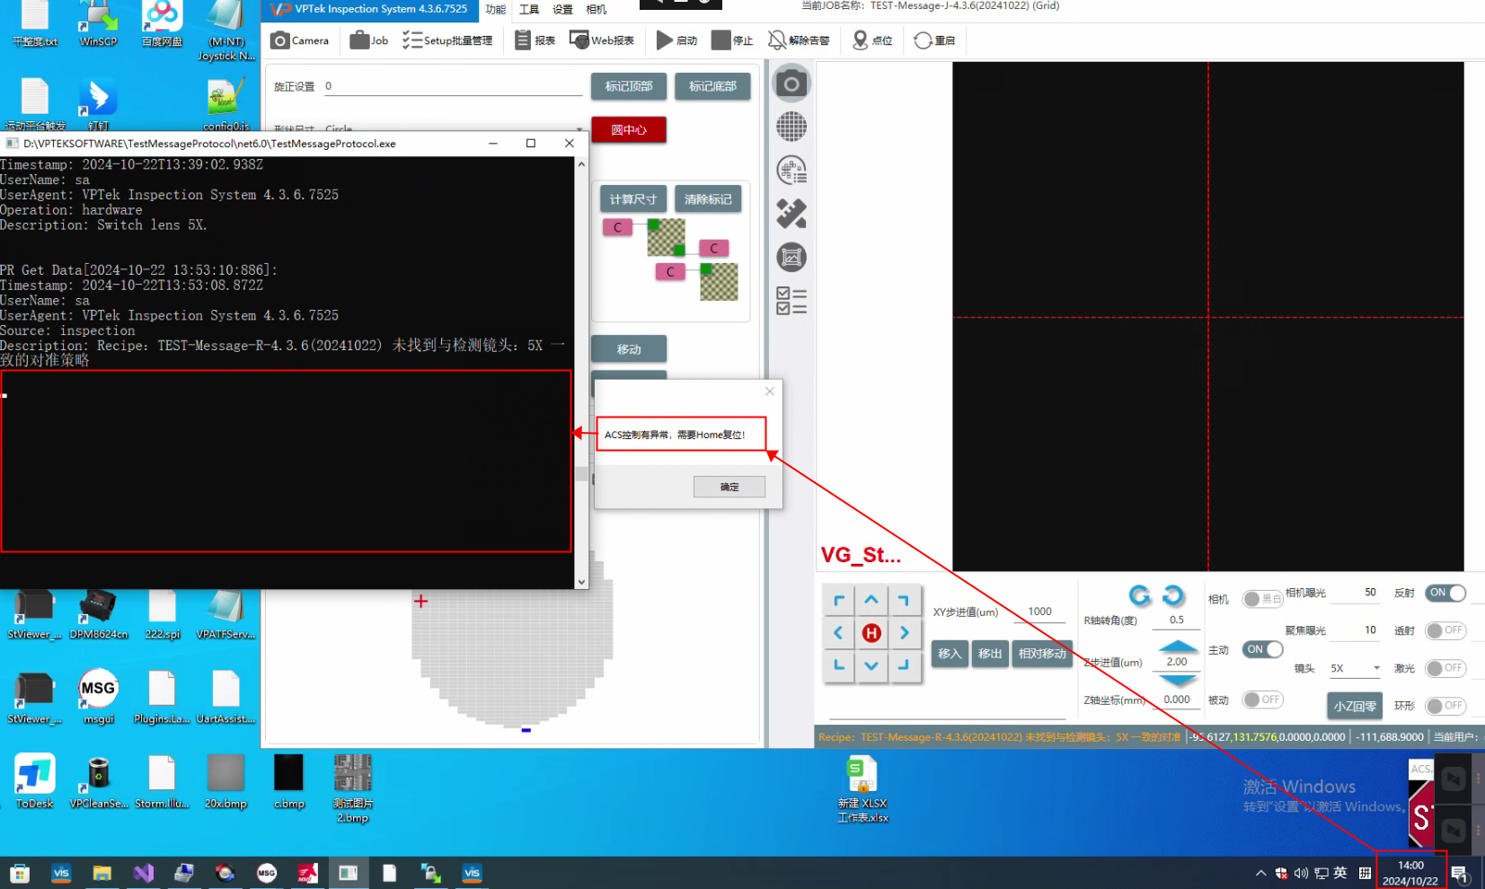Viewport: 1485px width, 889px height.
Task: Click 确定 in the ACS error dialog
Action: (x=729, y=487)
